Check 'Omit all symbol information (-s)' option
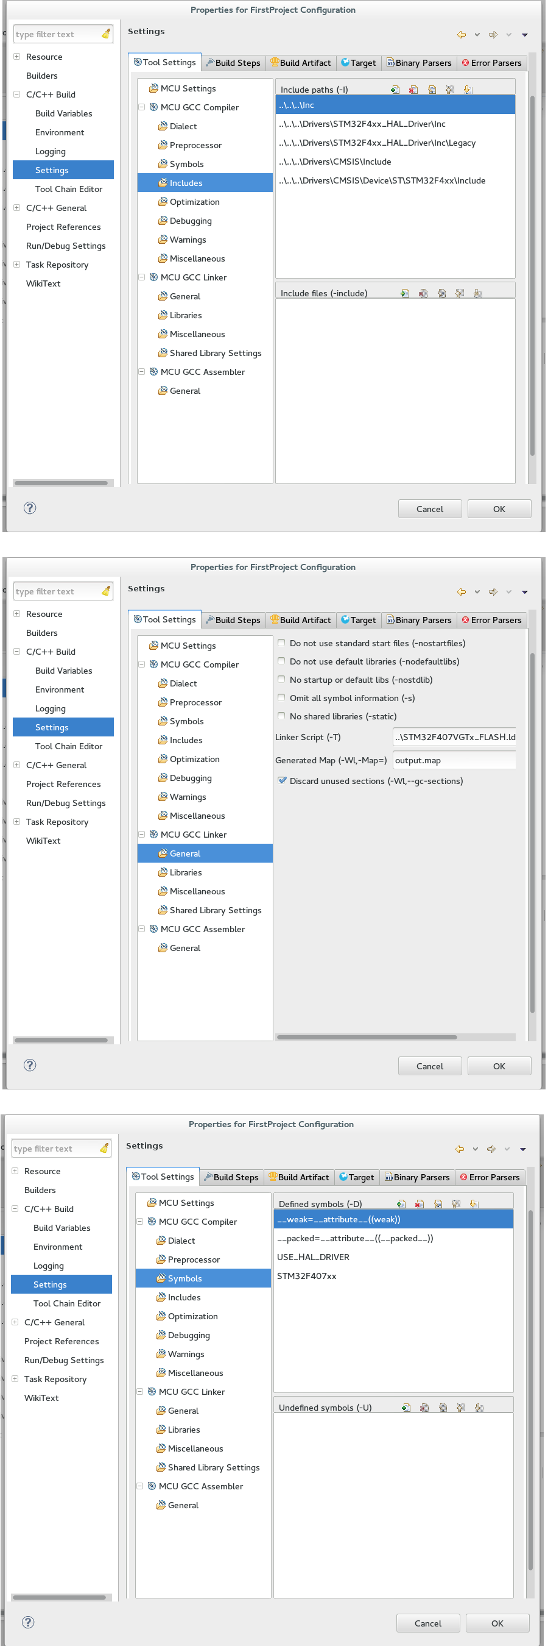The width and height of the screenshot is (548, 1646). [x=281, y=698]
